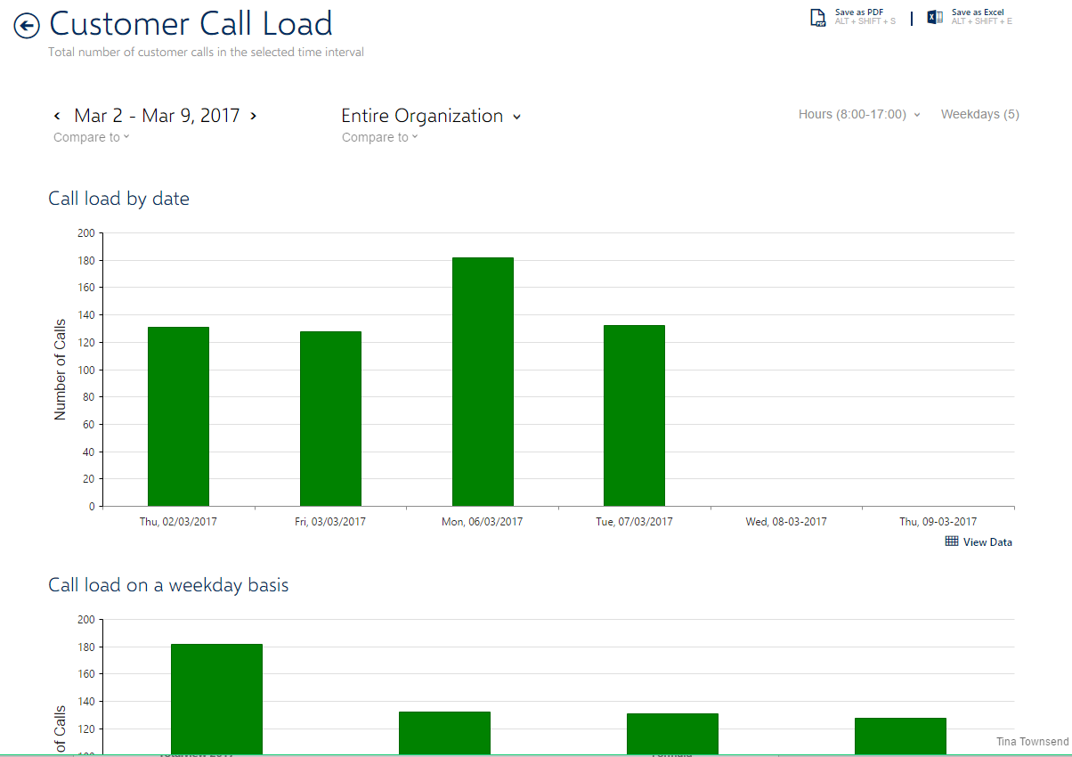The image size is (1072, 757).
Task: Click the Mon, 06/03/2017 axis label
Action: tap(483, 522)
